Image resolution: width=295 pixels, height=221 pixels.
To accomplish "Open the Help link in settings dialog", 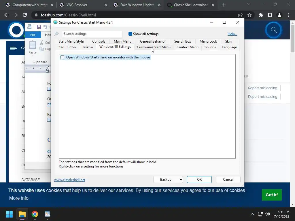I will 232,34.
